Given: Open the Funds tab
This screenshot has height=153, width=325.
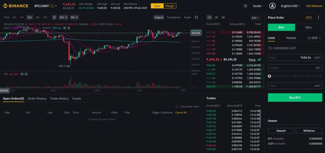Looking at the screenshot, I should tap(77, 99).
